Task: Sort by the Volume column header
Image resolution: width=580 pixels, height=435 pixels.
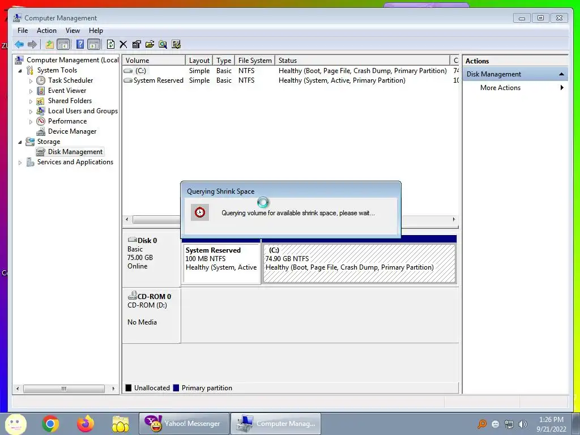Action: (154, 60)
